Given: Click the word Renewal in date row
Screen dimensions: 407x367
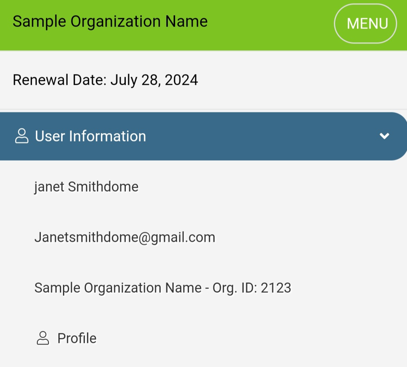Looking at the screenshot, I should point(39,80).
